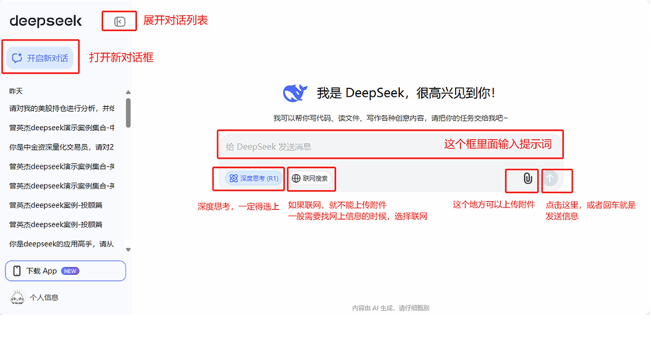Click the sidebar collapse icon beside the logo
The height and width of the screenshot is (340, 651).
point(120,22)
